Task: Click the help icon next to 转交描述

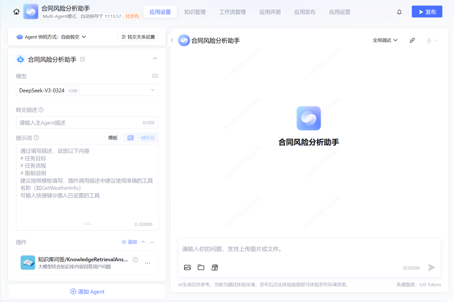Action: point(41,110)
